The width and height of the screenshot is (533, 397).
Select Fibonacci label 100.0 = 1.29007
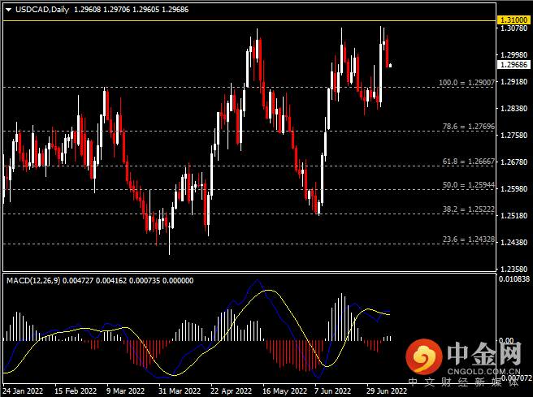tap(466, 83)
